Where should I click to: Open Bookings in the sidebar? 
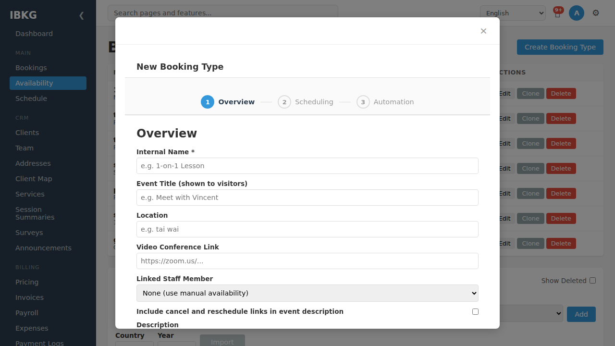(48, 68)
